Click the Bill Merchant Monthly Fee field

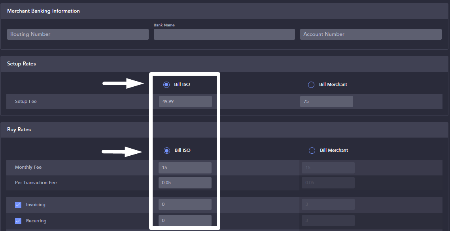click(328, 168)
